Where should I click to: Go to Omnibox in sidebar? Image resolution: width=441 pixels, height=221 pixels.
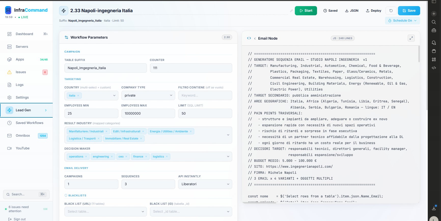pyautogui.click(x=23, y=136)
